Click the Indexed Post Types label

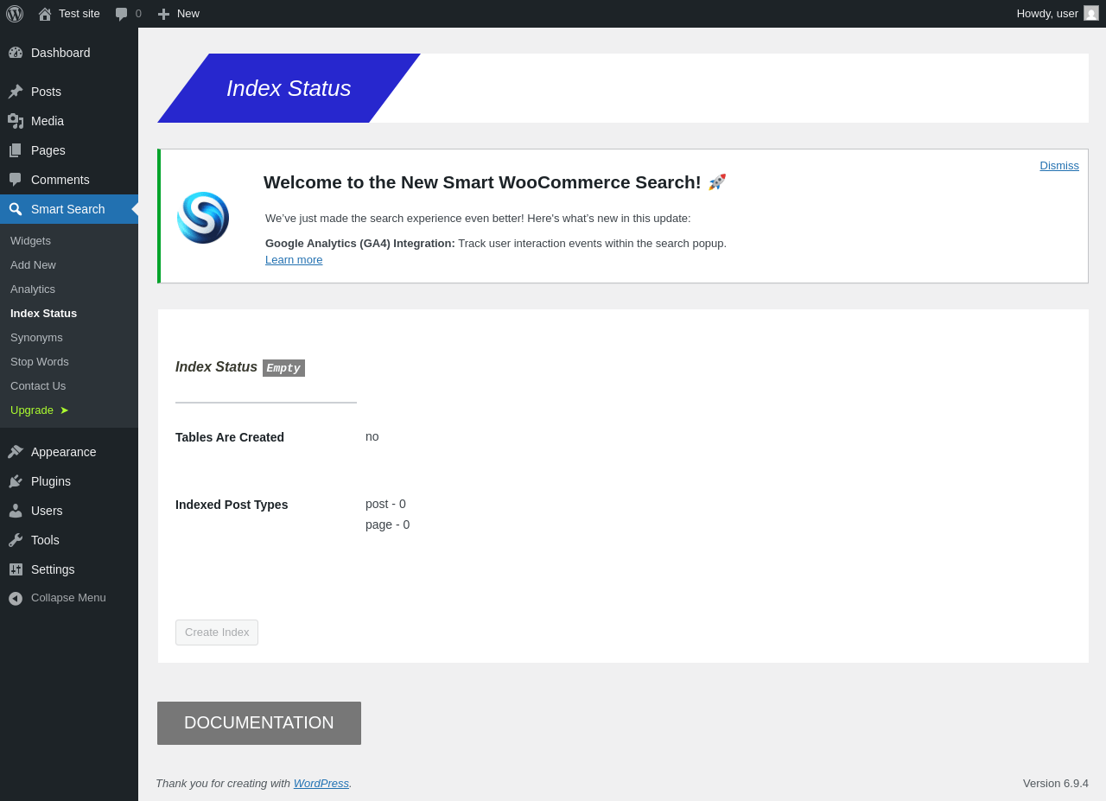[x=232, y=505]
